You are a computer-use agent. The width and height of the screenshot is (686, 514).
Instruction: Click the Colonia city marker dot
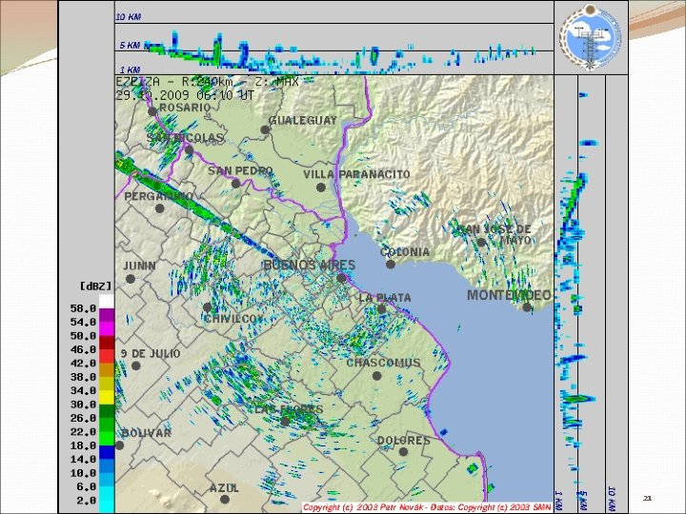point(391,264)
